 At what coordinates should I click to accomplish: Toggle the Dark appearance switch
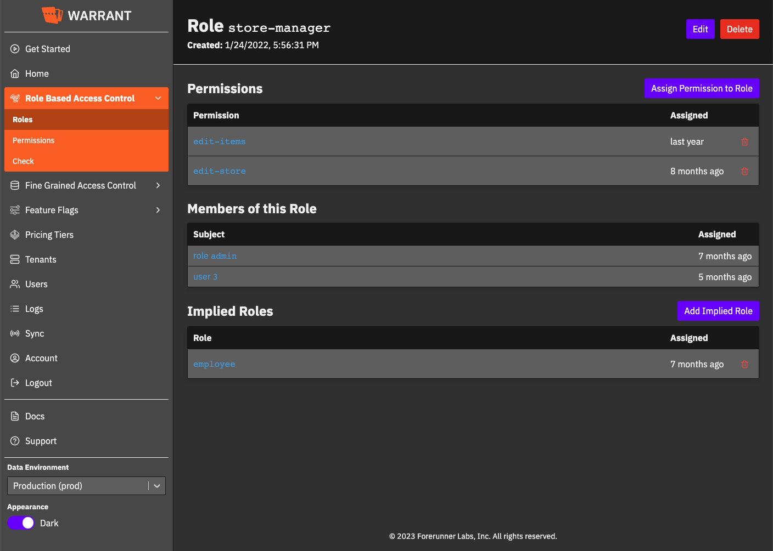click(x=21, y=523)
